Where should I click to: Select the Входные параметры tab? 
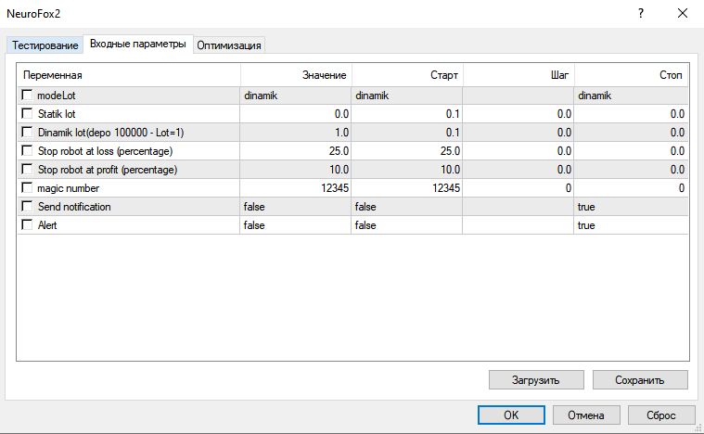point(138,44)
